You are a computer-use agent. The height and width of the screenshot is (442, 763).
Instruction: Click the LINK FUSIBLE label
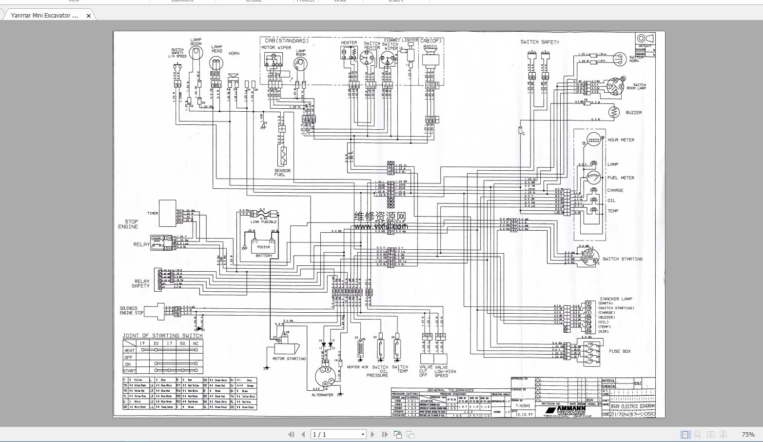tap(263, 222)
